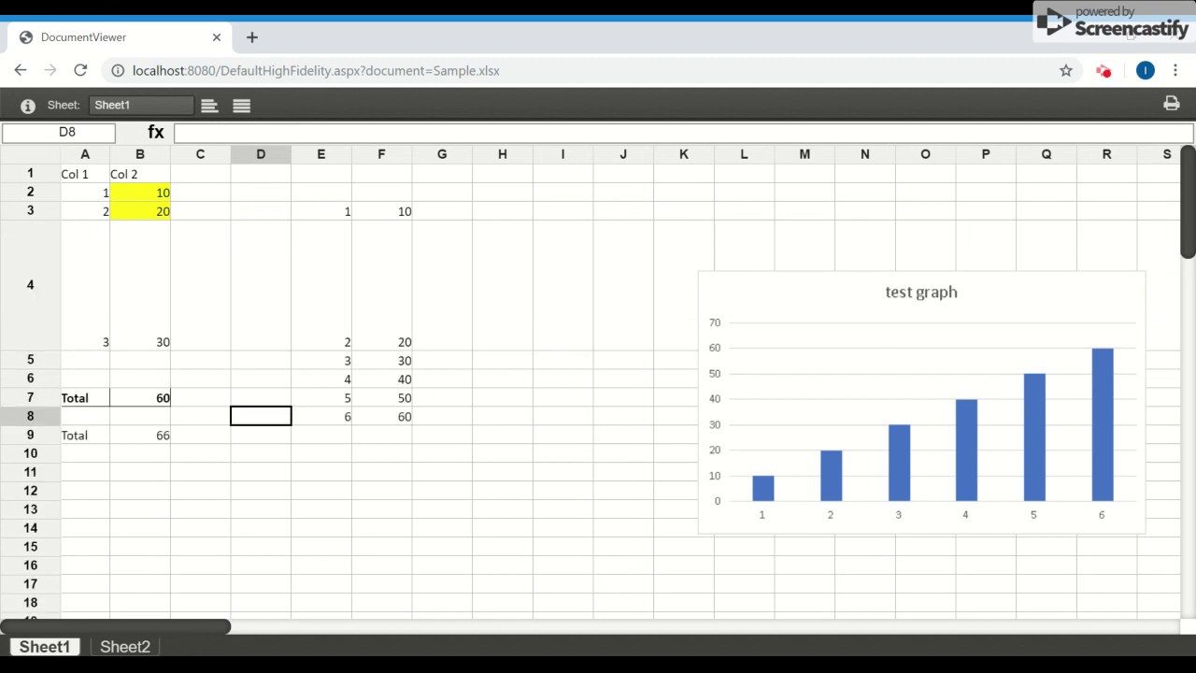Viewport: 1196px width, 673px height.
Task: Switch to Sheet2 tab
Action: (125, 647)
